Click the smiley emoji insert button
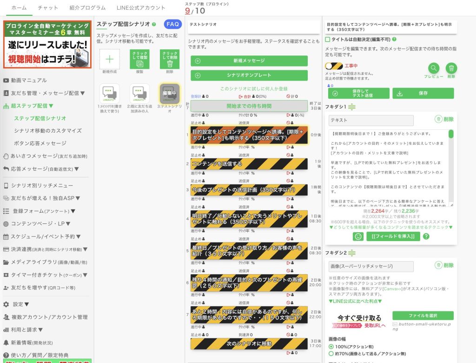This screenshot has width=476, height=363. pyautogui.click(x=358, y=236)
